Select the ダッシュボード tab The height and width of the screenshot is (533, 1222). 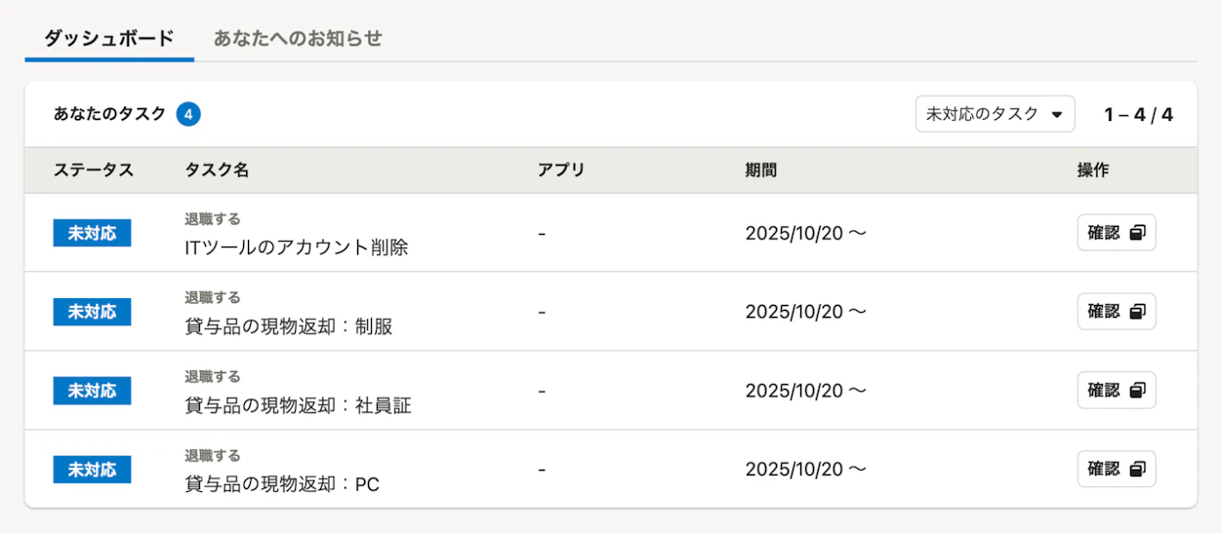click(x=109, y=39)
